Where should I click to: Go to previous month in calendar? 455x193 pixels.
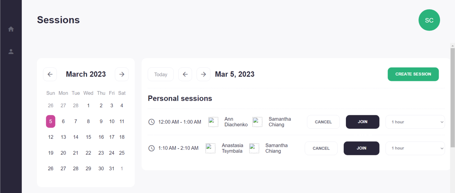[50, 74]
